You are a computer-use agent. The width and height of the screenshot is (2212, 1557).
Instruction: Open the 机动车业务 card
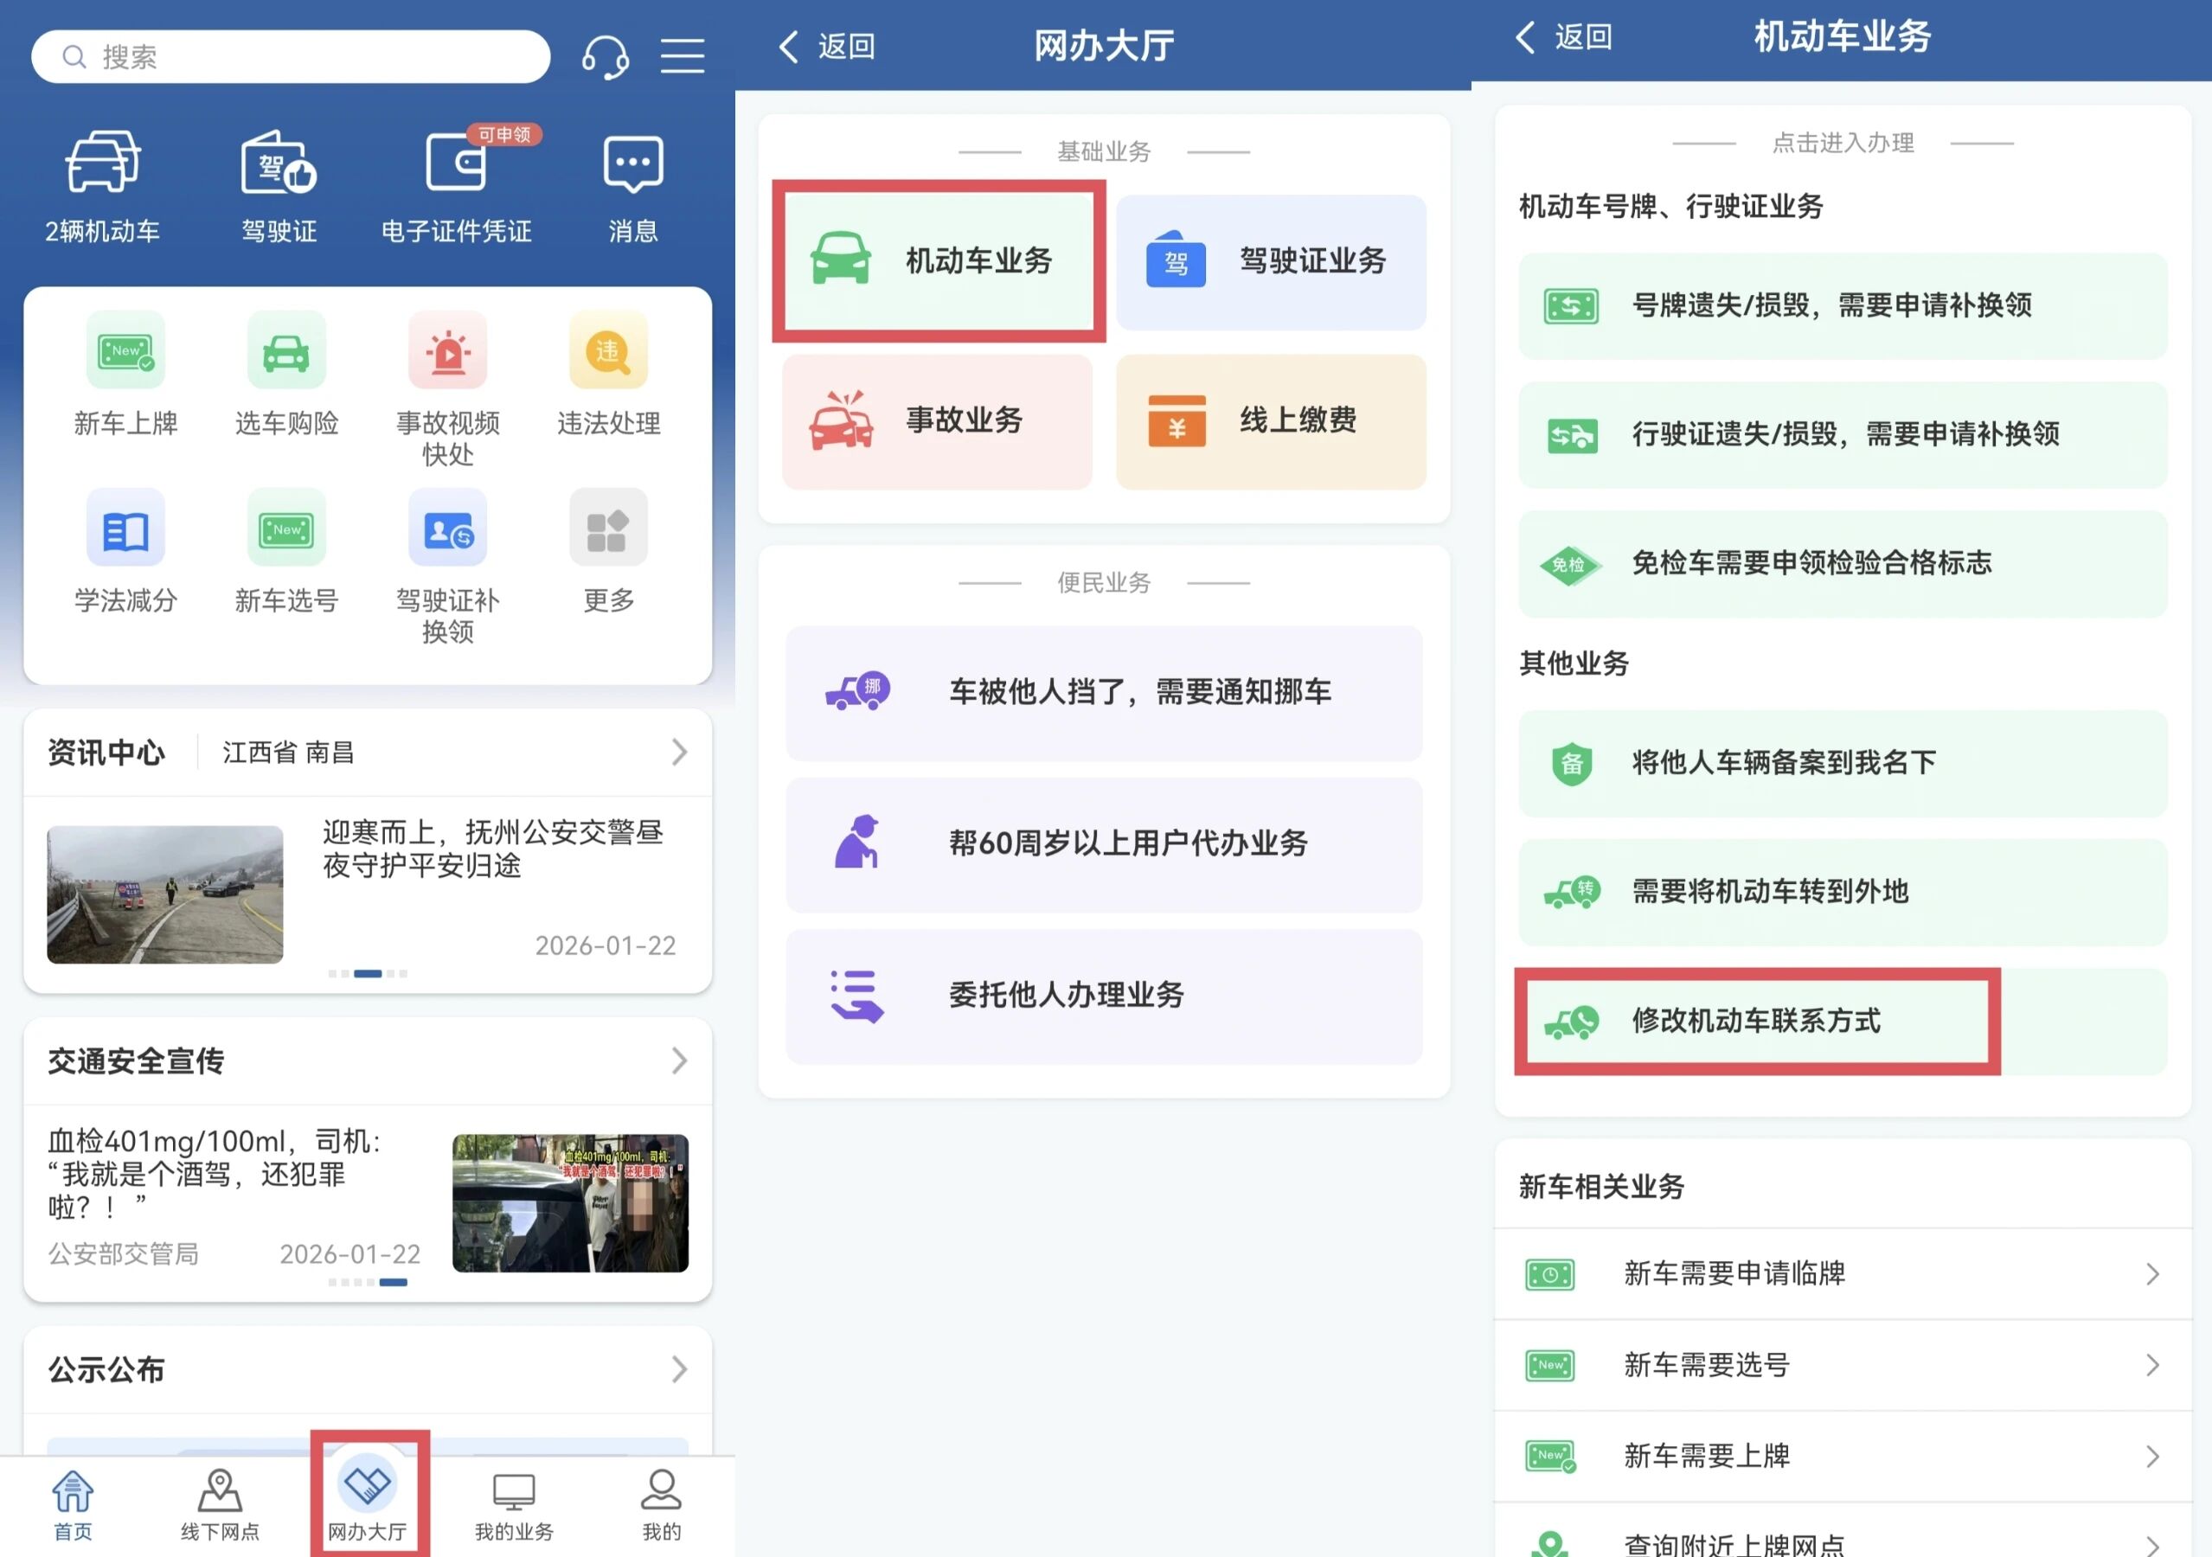click(x=938, y=261)
